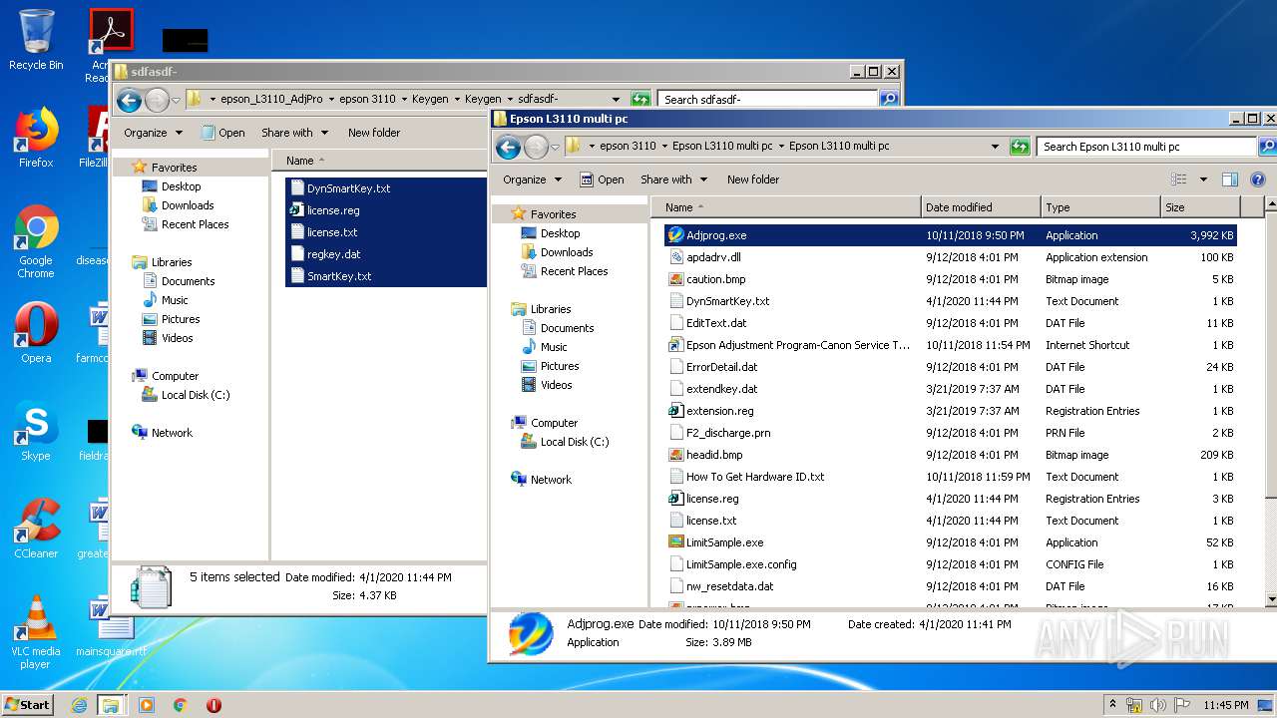The width and height of the screenshot is (1277, 718).
Task: Launch CCleaner from the desktop
Action: click(x=36, y=529)
